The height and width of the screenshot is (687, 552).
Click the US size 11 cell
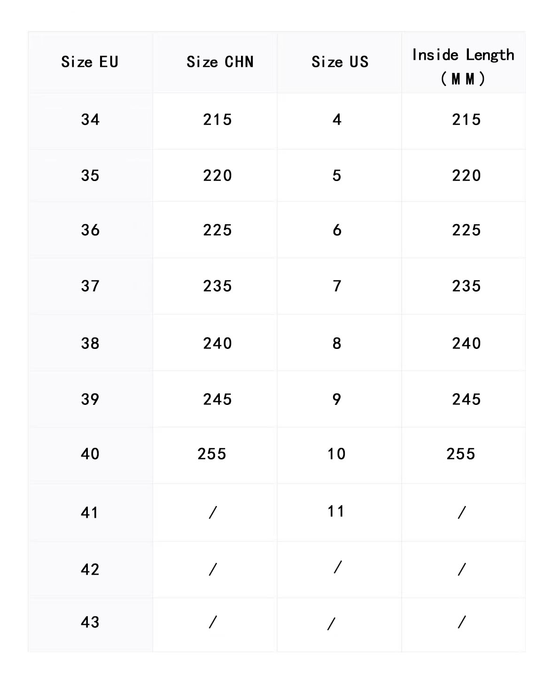[336, 511]
